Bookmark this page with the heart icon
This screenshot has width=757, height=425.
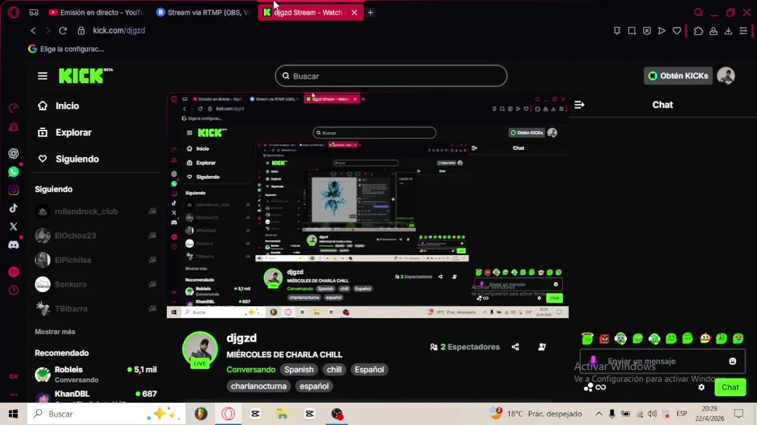(x=677, y=31)
